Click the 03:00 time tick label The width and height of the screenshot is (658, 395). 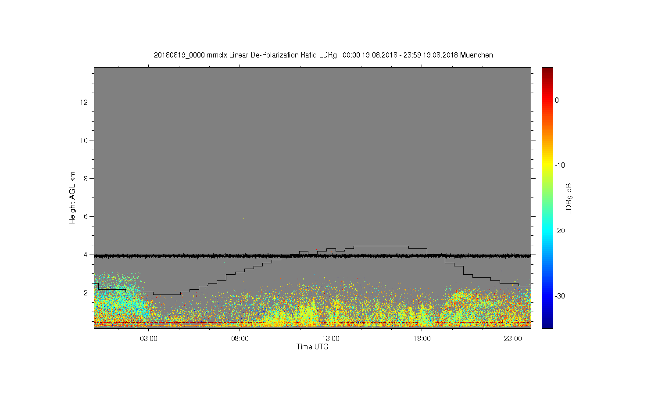coord(149,339)
